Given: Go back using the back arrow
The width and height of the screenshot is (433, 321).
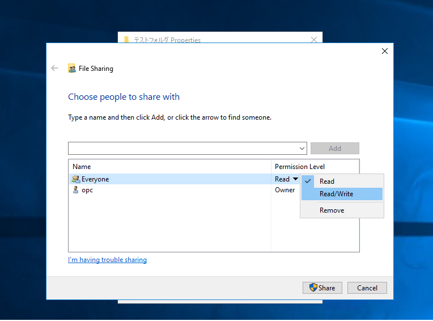Looking at the screenshot, I should coord(54,68).
